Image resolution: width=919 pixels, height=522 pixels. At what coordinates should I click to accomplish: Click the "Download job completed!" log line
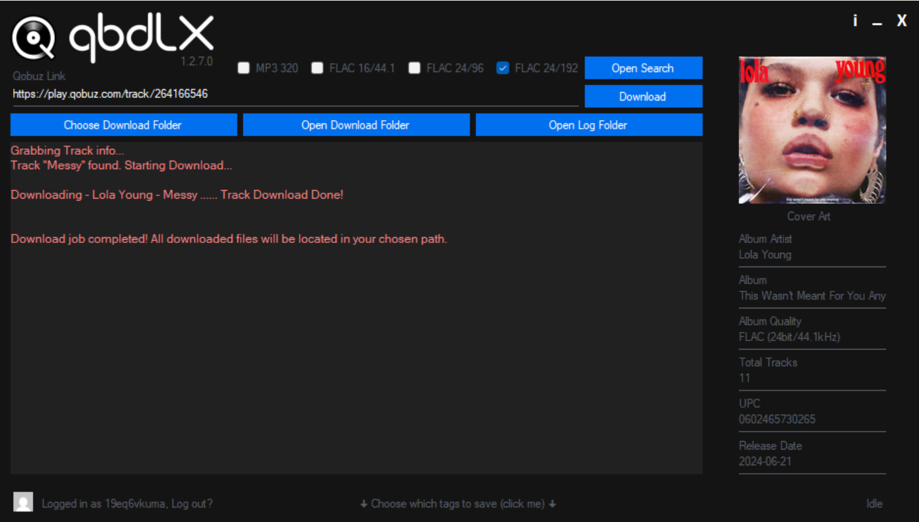coord(229,239)
